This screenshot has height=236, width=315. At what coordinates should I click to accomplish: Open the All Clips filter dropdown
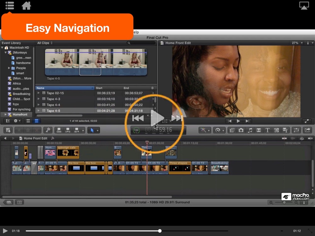coord(45,43)
